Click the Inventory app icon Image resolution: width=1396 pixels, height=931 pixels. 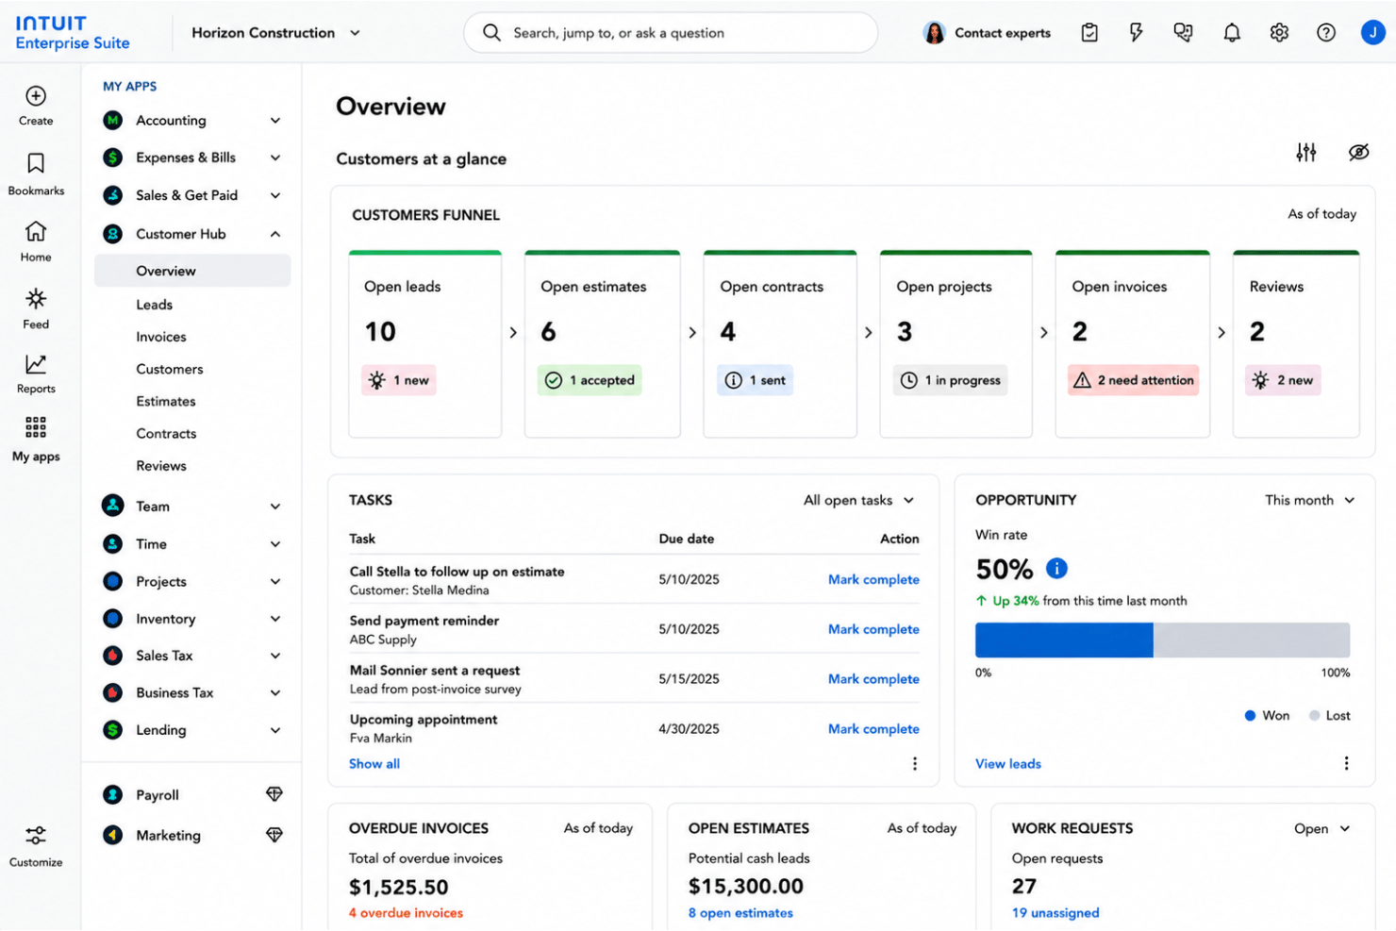click(113, 619)
